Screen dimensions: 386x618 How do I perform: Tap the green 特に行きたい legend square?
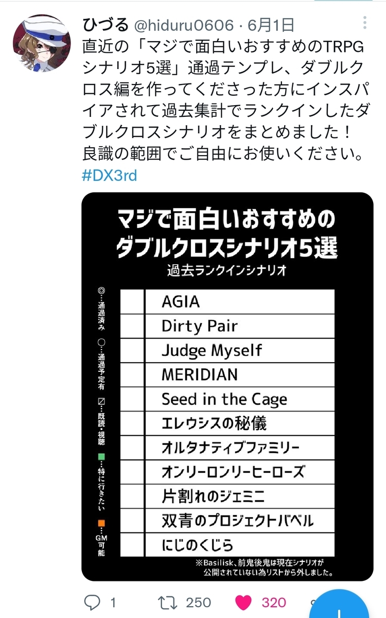pyautogui.click(x=101, y=457)
